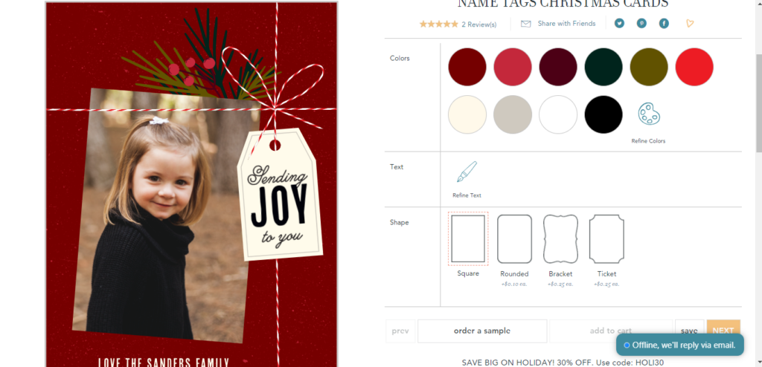Screen dimensions: 762x367
Task: Open the Refine Text pen icon
Action: pos(467,172)
